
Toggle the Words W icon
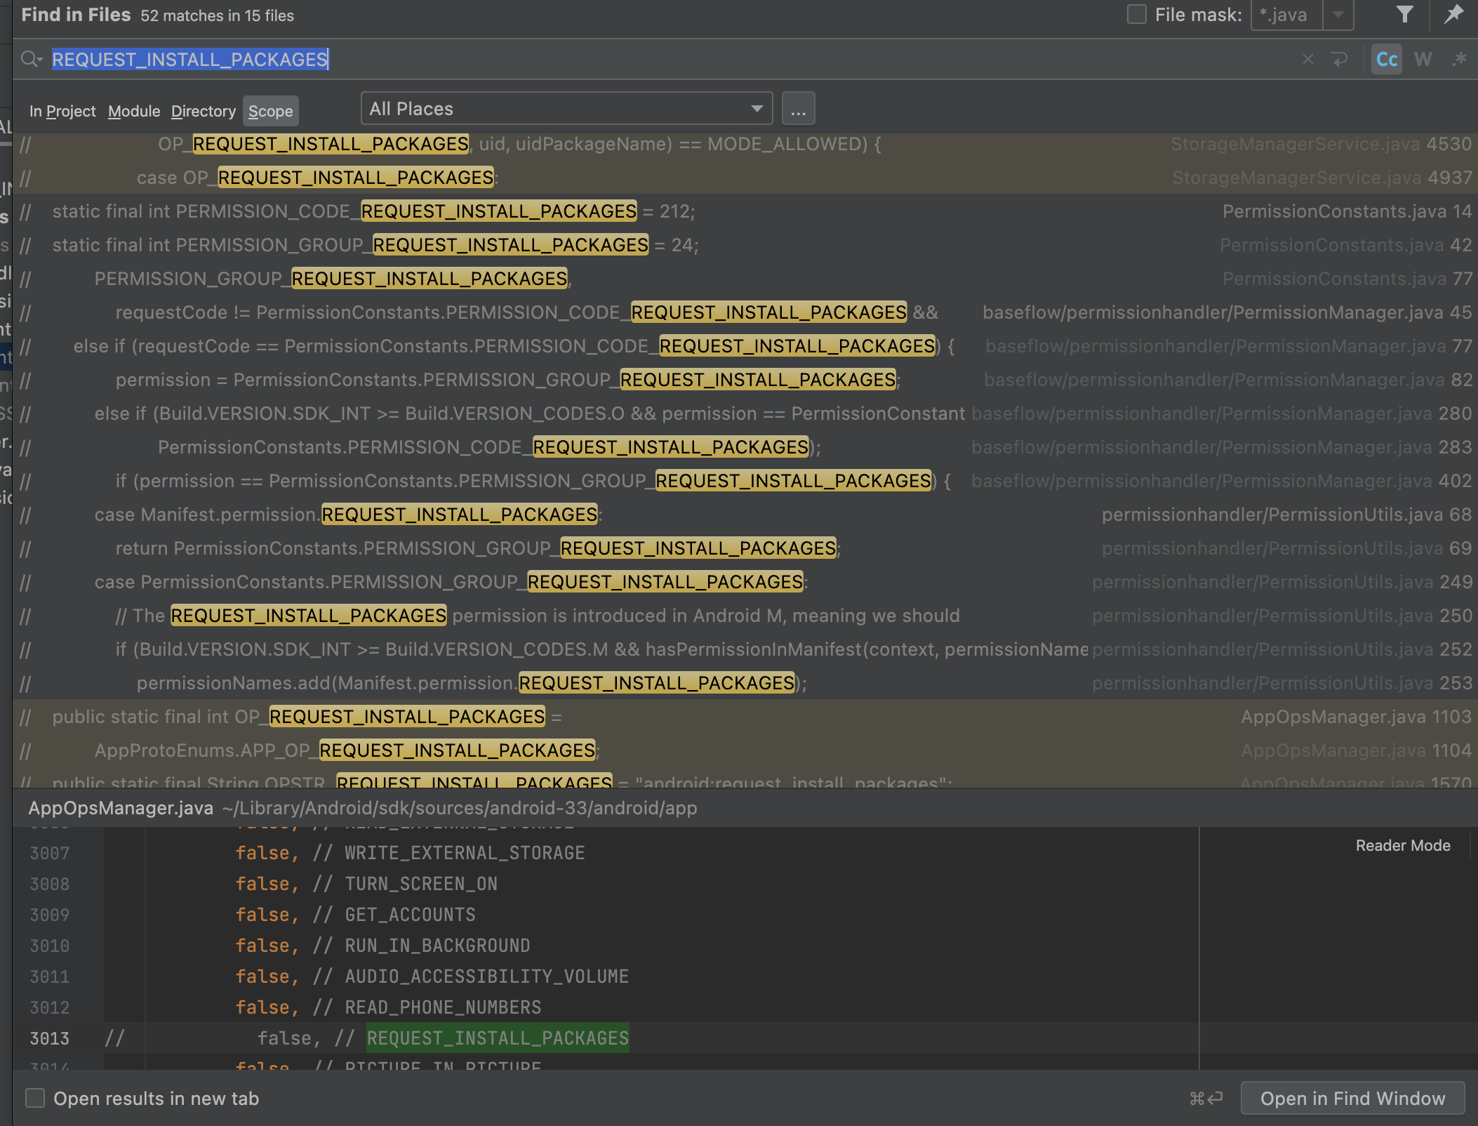click(1423, 60)
